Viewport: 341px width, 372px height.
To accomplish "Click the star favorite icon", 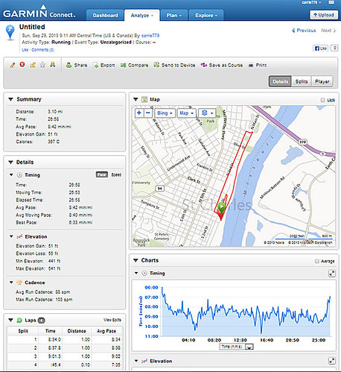I will 42,65.
